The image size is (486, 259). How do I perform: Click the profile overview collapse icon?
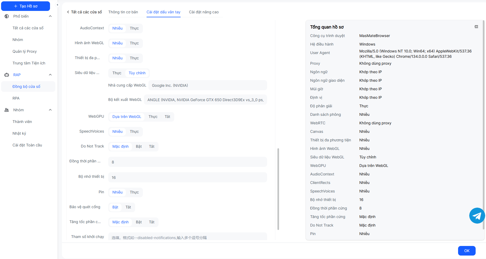476,27
